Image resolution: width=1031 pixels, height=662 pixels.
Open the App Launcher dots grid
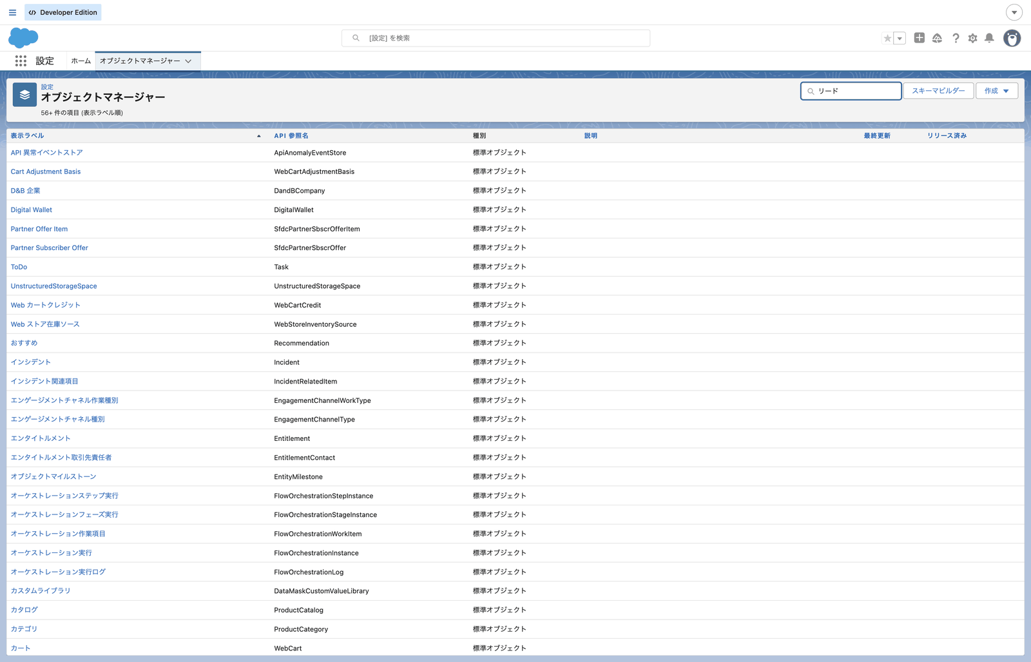pyautogui.click(x=21, y=61)
